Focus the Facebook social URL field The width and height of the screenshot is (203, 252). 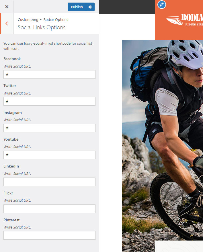(49, 74)
